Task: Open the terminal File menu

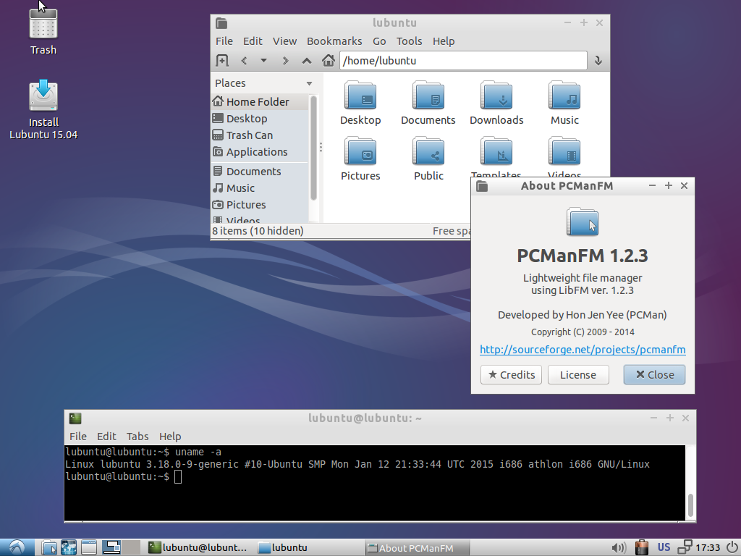Action: click(x=78, y=437)
